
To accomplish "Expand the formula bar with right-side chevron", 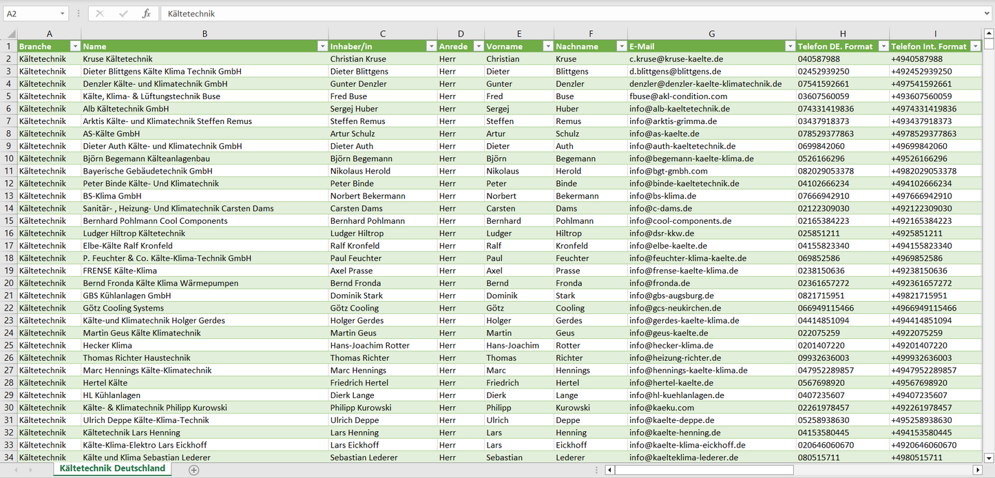I will pos(988,14).
